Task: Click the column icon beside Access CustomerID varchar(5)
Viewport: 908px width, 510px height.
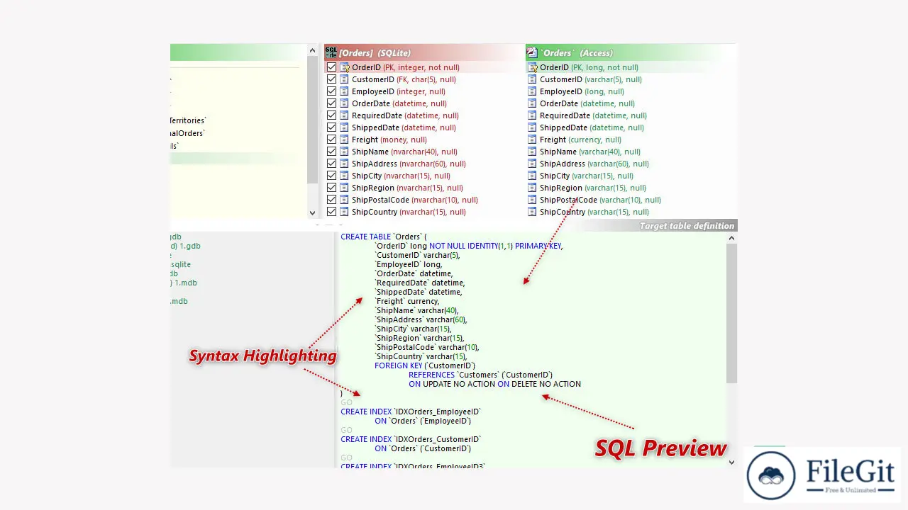Action: 533,79
